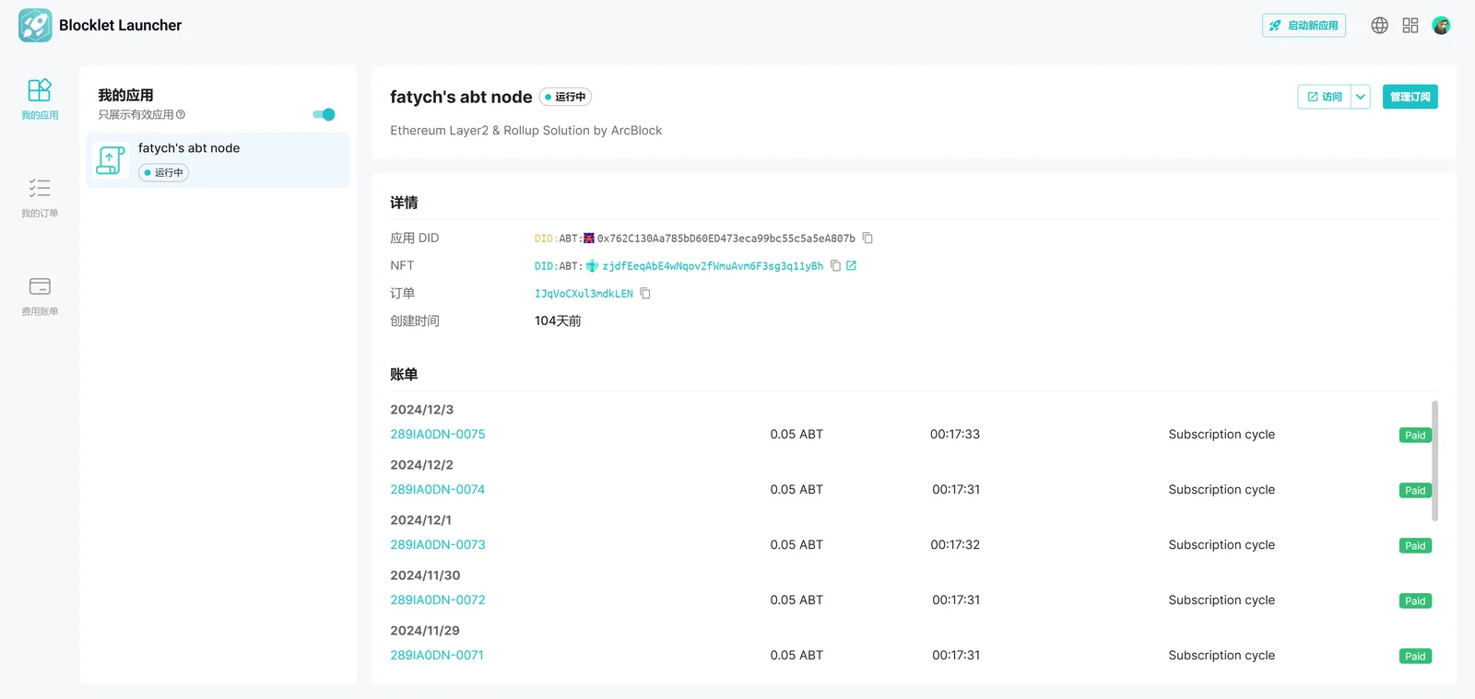
Task: Click the NFT DID avatar icon
Action: (x=592, y=266)
